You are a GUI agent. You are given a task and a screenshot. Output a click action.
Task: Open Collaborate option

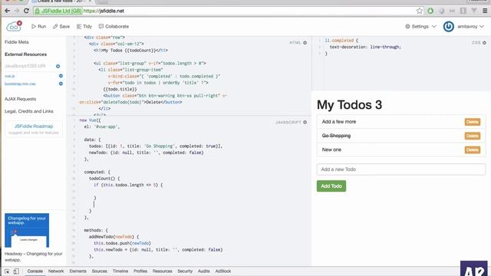114,26
